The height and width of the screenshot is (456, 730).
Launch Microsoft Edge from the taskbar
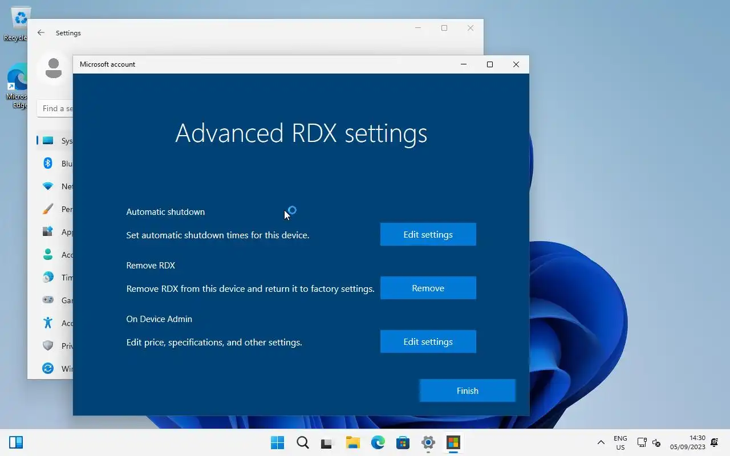[378, 443]
